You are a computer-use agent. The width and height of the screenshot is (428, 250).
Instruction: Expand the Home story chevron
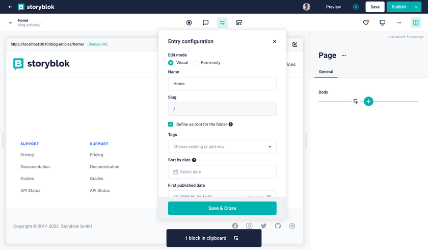(x=10, y=22)
